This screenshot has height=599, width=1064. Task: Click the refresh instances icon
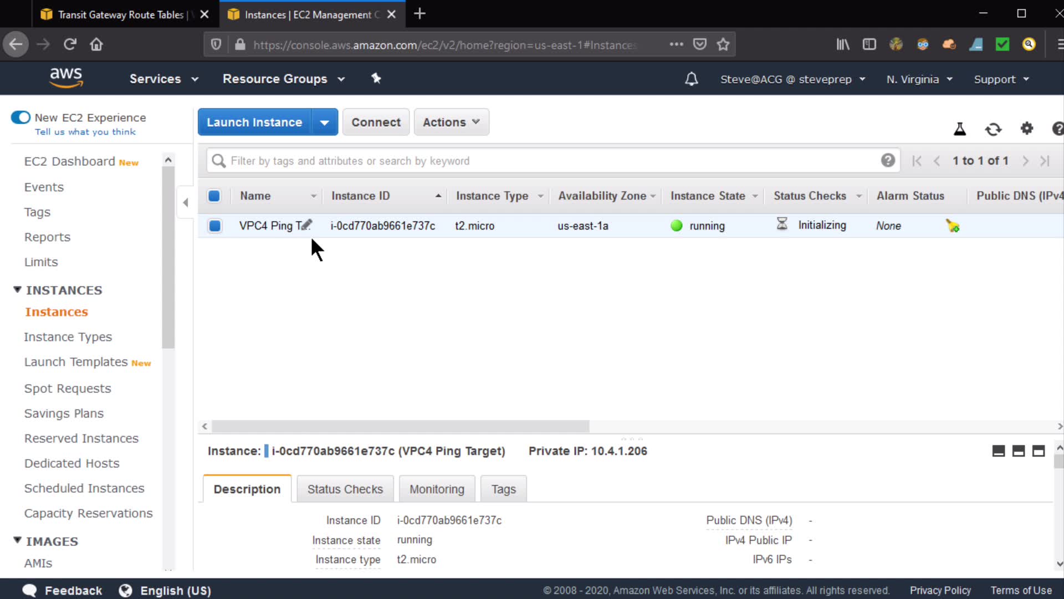click(993, 129)
